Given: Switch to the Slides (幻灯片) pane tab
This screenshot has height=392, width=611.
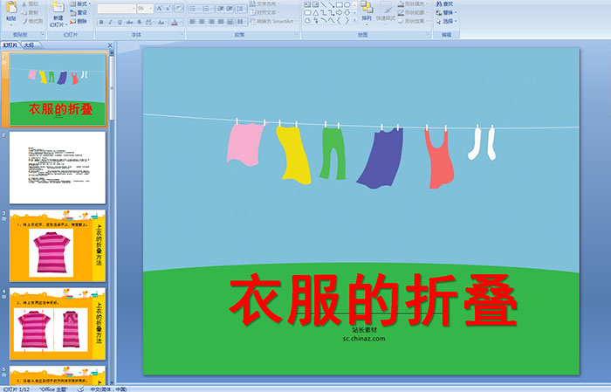Looking at the screenshot, I should click(x=10, y=45).
